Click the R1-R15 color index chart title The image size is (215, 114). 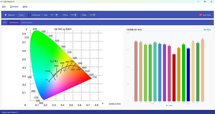tap(134, 30)
